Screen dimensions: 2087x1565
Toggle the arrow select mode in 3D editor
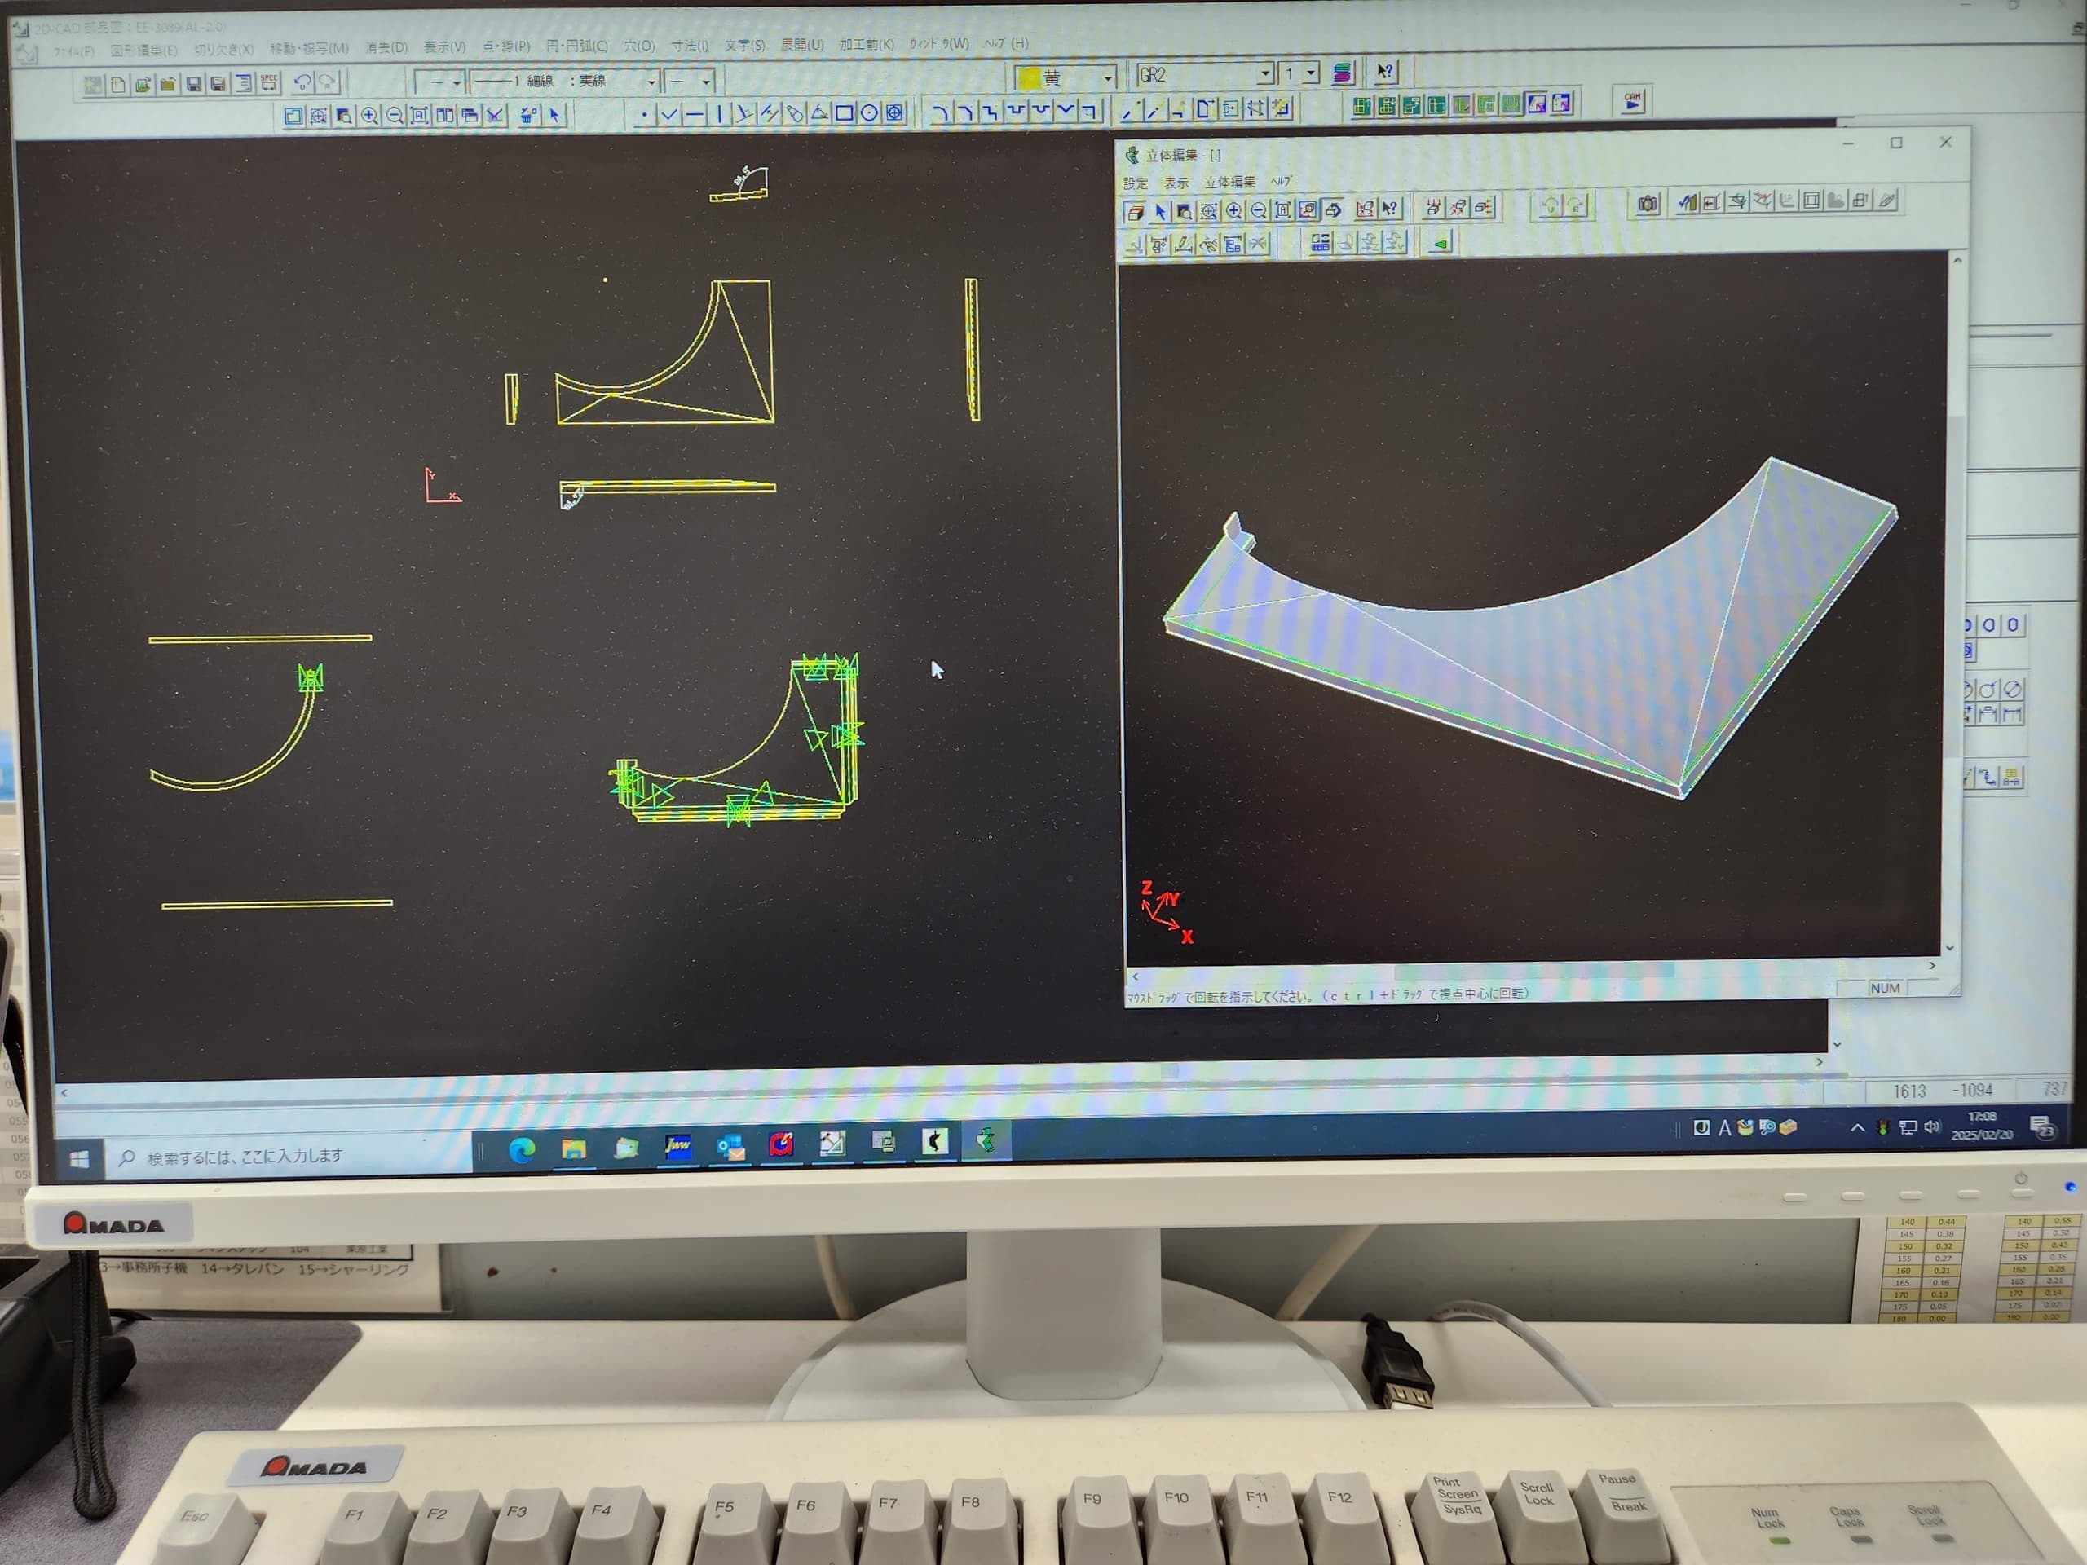pyautogui.click(x=1161, y=211)
